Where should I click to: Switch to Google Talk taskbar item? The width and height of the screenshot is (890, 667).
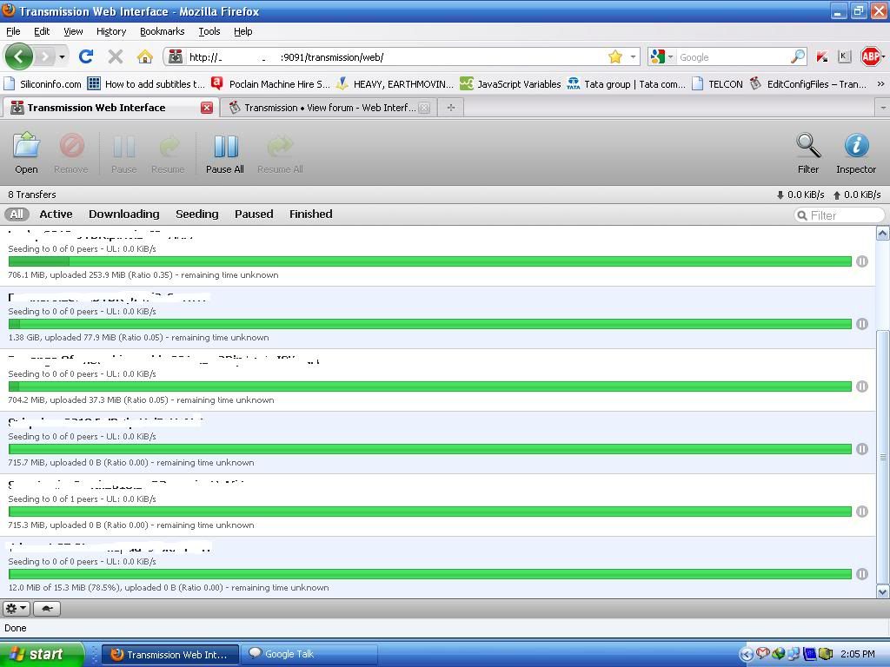(309, 654)
